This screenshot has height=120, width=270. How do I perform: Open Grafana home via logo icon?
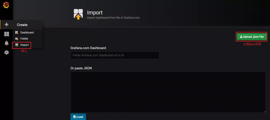pyautogui.click(x=6, y=6)
